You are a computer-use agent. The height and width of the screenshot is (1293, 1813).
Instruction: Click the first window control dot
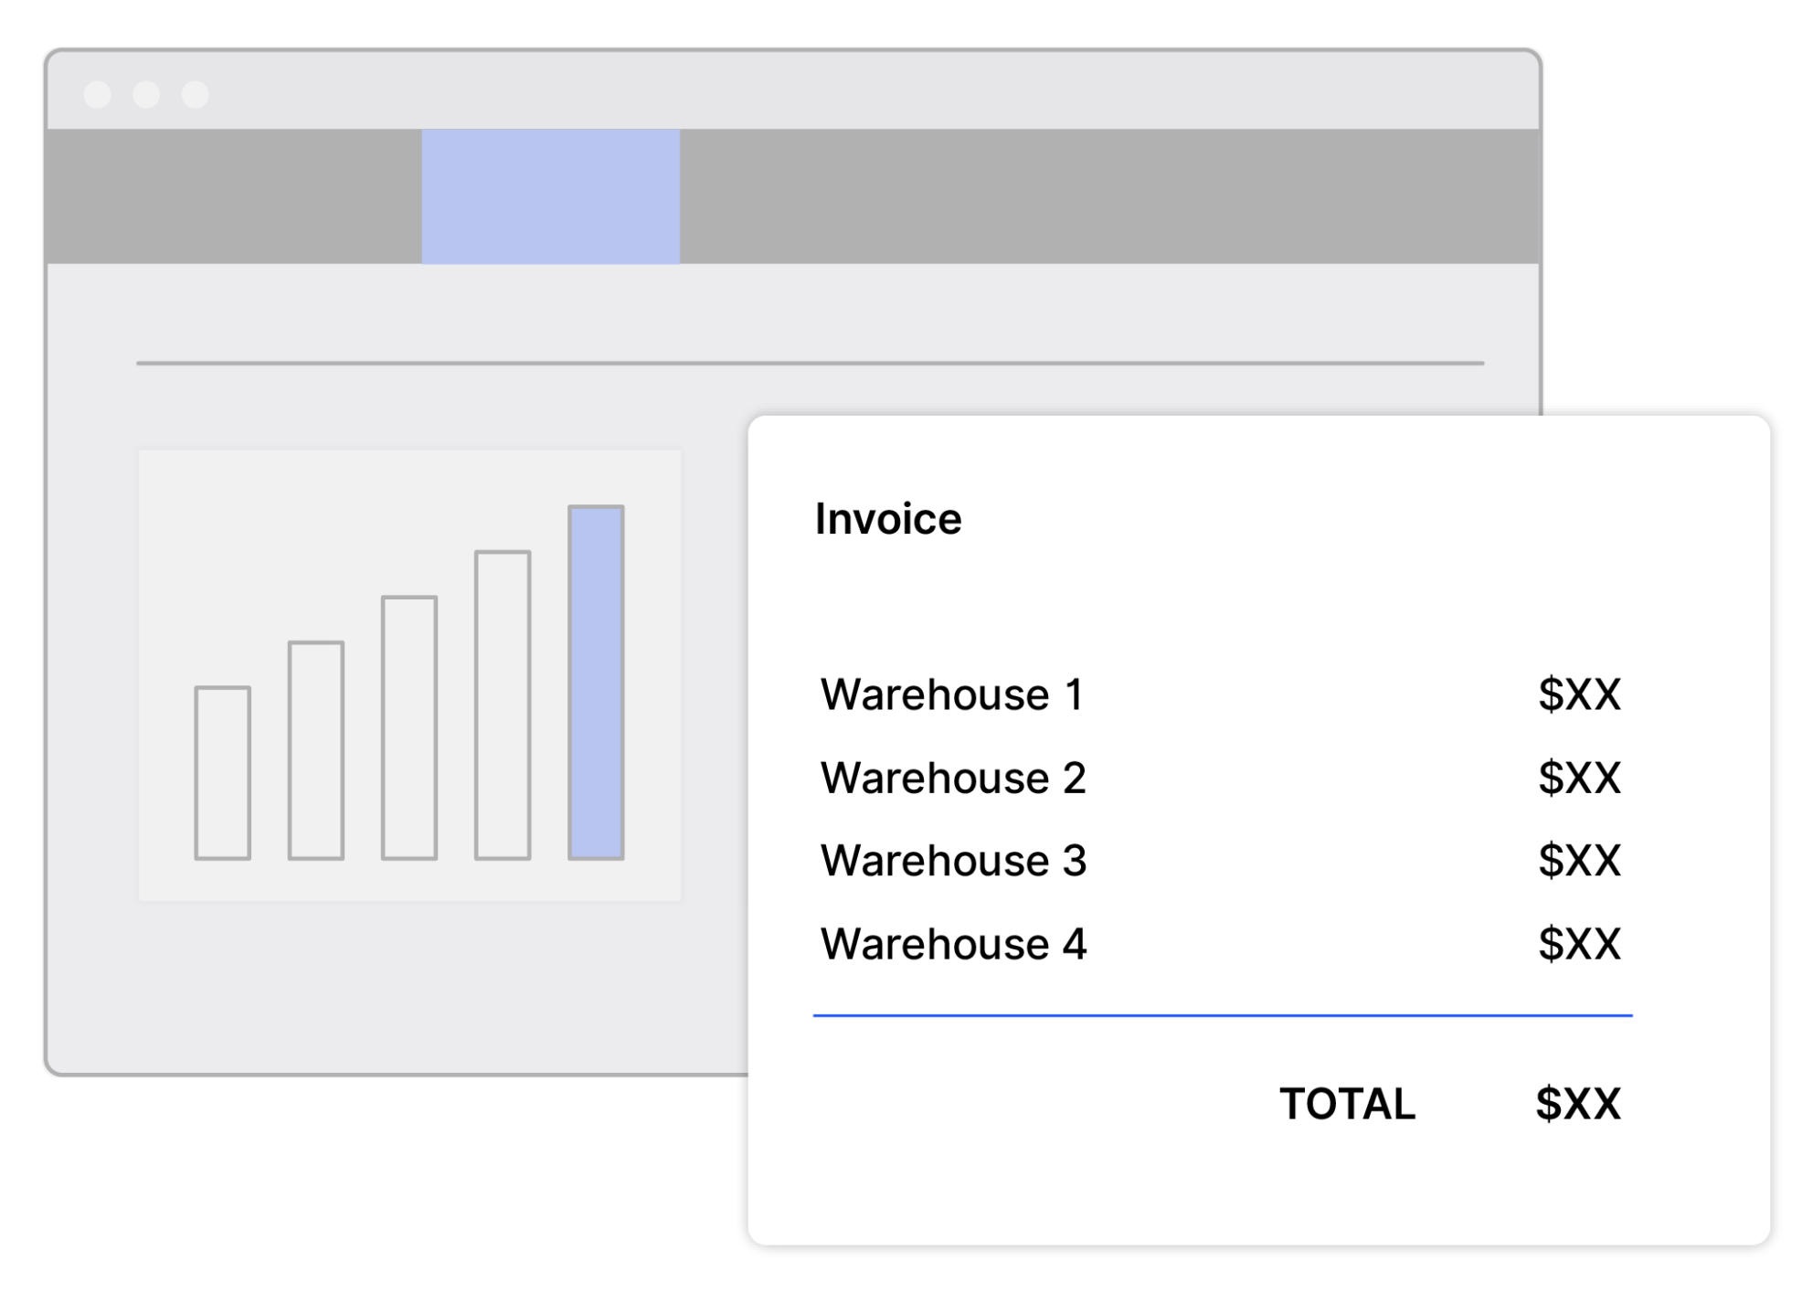(98, 94)
